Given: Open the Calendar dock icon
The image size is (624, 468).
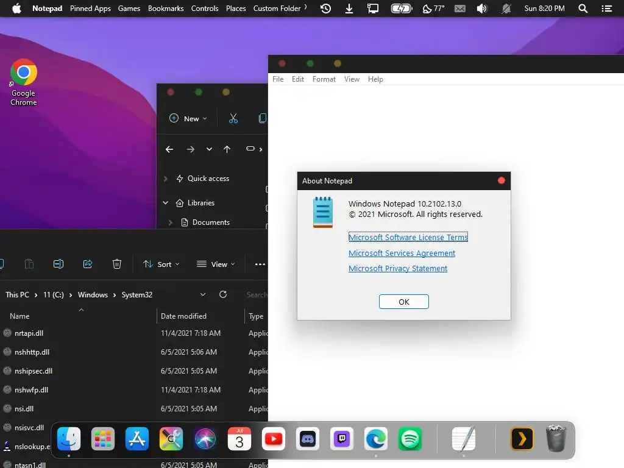Looking at the screenshot, I should click(x=239, y=439).
